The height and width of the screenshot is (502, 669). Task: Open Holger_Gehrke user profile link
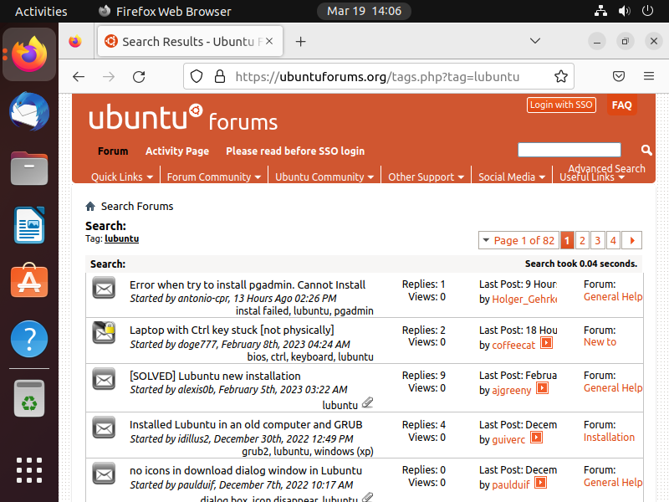524,300
